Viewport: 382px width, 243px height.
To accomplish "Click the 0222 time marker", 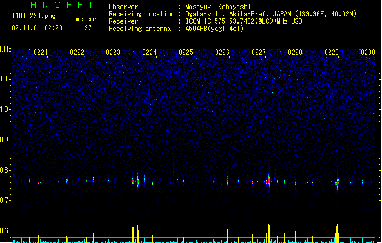I will pyautogui.click(x=77, y=52).
